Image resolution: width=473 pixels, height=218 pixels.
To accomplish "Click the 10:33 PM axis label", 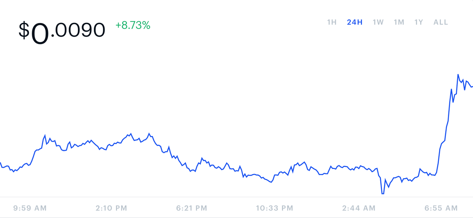I will (x=275, y=208).
